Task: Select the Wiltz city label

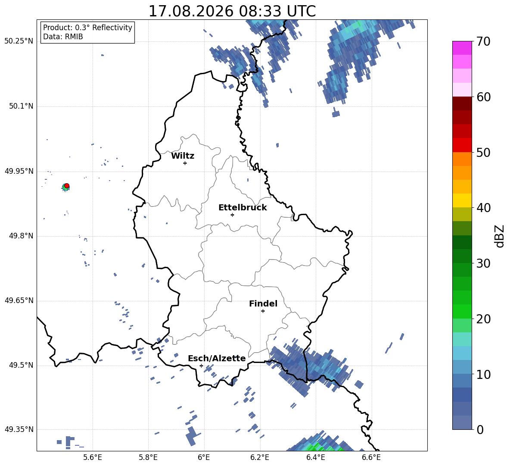Action: pyautogui.click(x=183, y=156)
